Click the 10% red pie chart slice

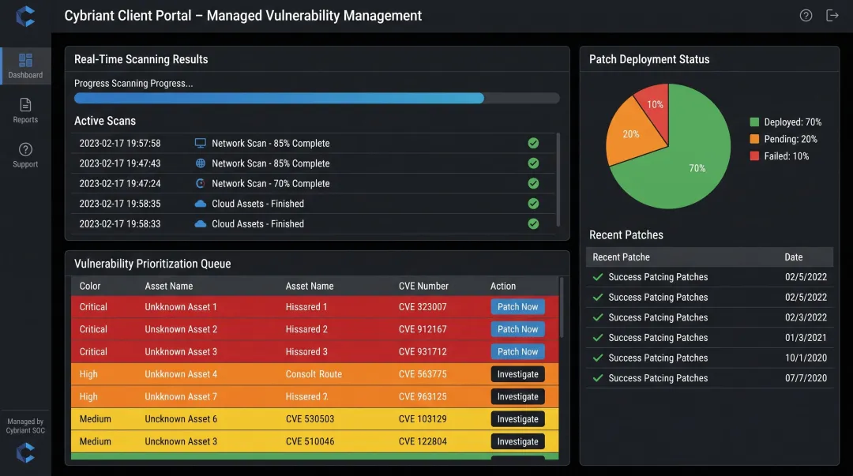tap(655, 106)
